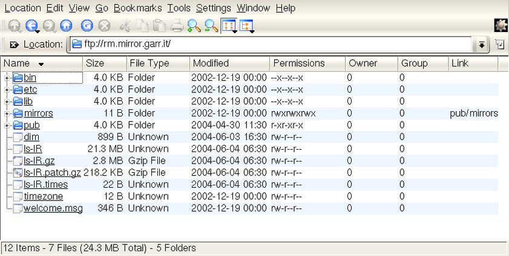The width and height of the screenshot is (509, 256).
Task: Click the Zoom In magnifier icon
Action: coord(194,25)
